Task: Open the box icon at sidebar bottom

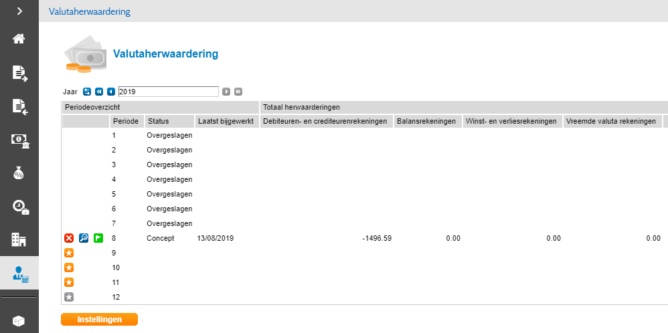Action: click(x=19, y=321)
